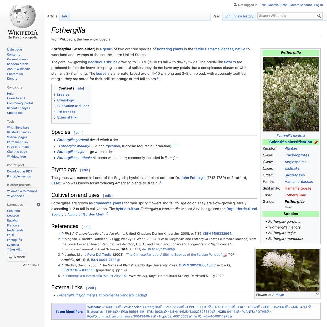Click the PDF icon in reference 3
Viewport: 327px width, 327px height.
point(225,255)
